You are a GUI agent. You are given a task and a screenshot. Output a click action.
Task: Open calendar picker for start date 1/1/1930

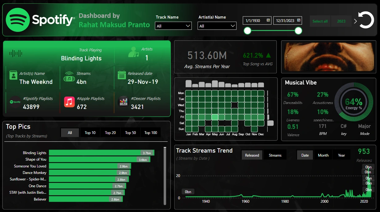coord(268,20)
